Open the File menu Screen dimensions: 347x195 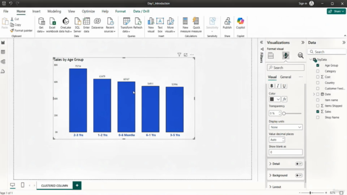[6, 11]
